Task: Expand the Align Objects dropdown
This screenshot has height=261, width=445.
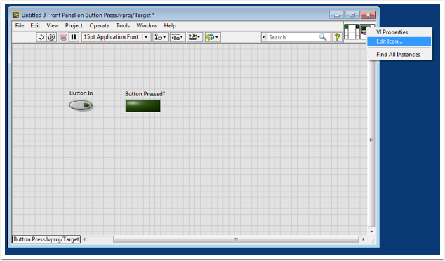Action: click(x=160, y=37)
